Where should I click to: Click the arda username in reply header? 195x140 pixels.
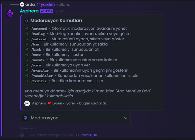click(x=30, y=4)
